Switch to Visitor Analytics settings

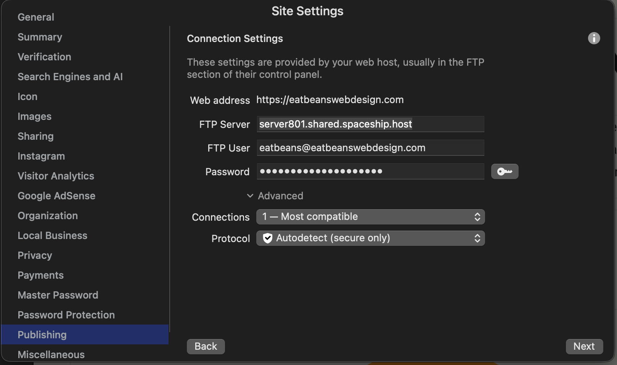pyautogui.click(x=56, y=176)
